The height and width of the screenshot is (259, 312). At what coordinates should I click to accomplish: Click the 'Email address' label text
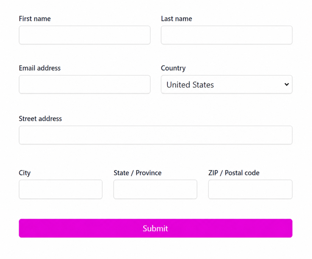pos(40,68)
